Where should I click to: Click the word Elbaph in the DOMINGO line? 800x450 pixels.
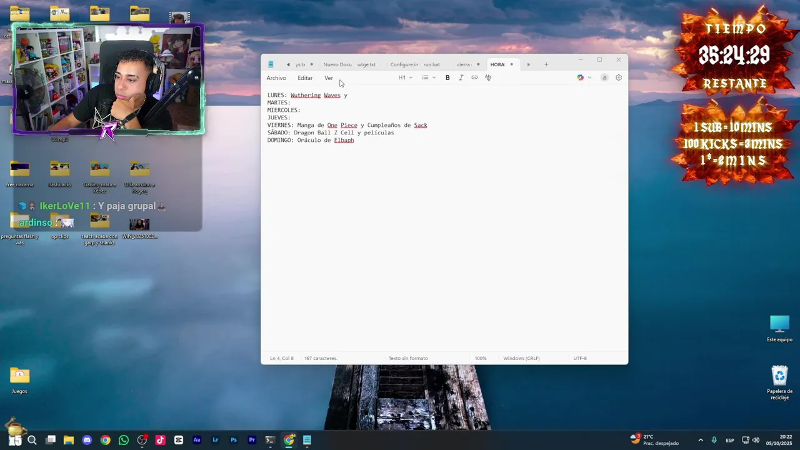tap(344, 141)
